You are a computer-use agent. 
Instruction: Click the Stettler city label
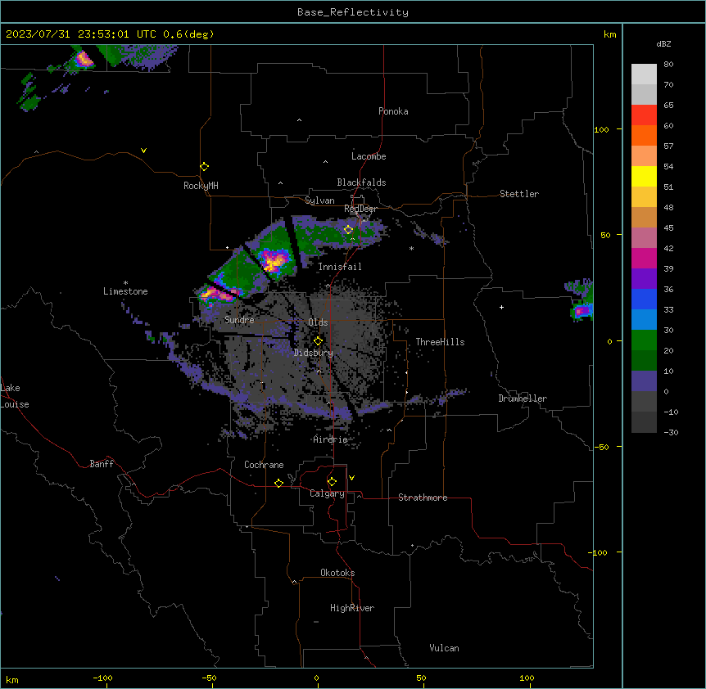pyautogui.click(x=519, y=194)
